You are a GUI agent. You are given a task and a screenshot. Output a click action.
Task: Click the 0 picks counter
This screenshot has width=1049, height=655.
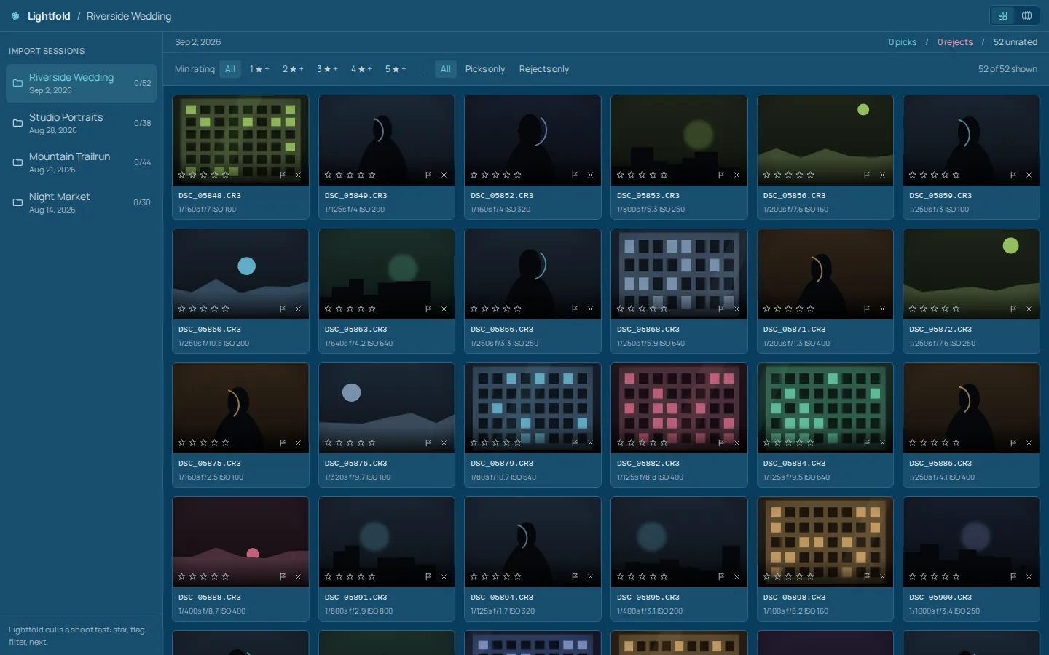point(903,42)
